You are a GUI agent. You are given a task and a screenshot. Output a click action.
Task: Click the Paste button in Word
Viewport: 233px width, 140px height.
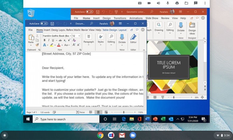[31, 39]
